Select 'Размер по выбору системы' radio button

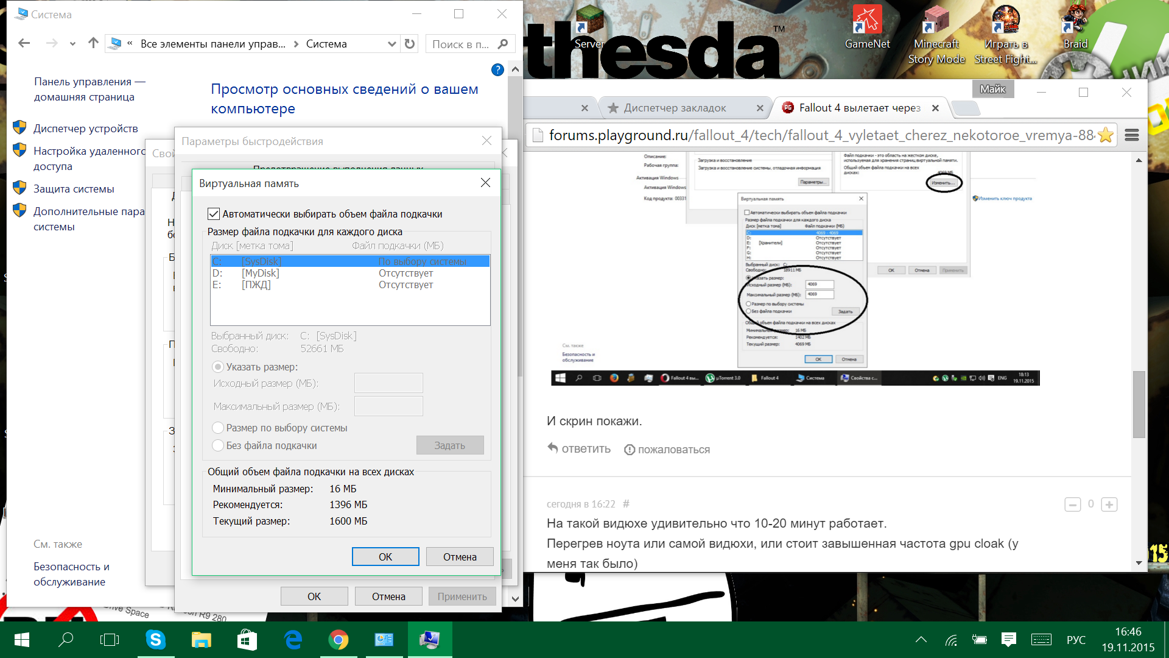point(218,428)
